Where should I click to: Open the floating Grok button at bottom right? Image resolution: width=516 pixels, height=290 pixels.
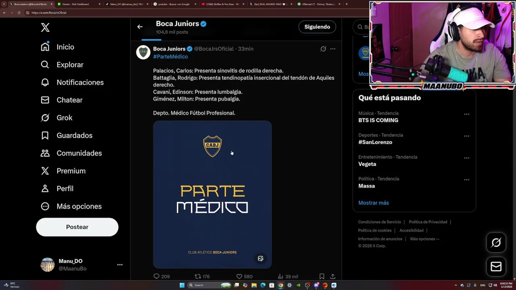coord(496,242)
